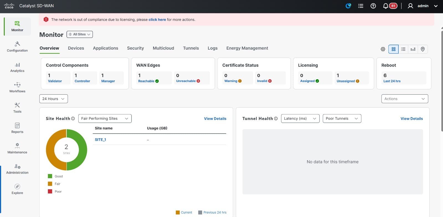Viewport: 443px width, 217px height.
Task: Click the admin user profile icon
Action: [410, 6]
